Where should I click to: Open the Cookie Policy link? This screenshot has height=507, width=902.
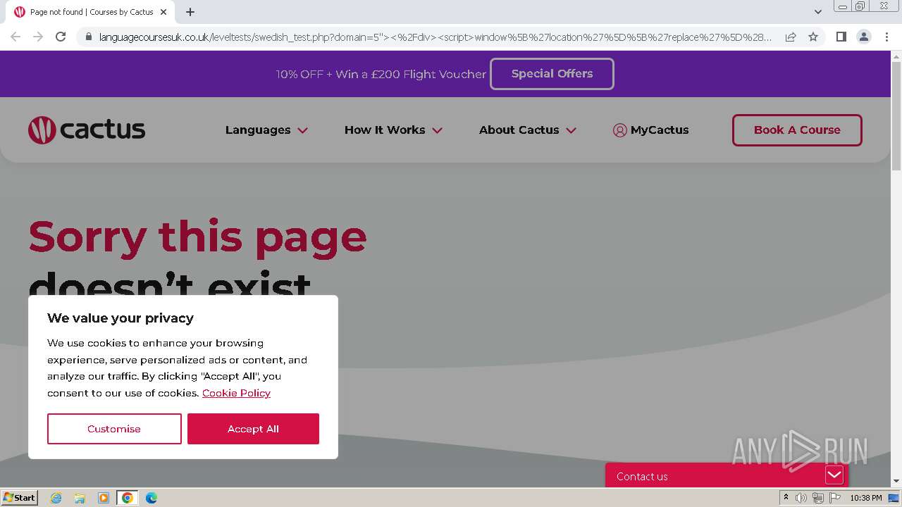tap(236, 393)
